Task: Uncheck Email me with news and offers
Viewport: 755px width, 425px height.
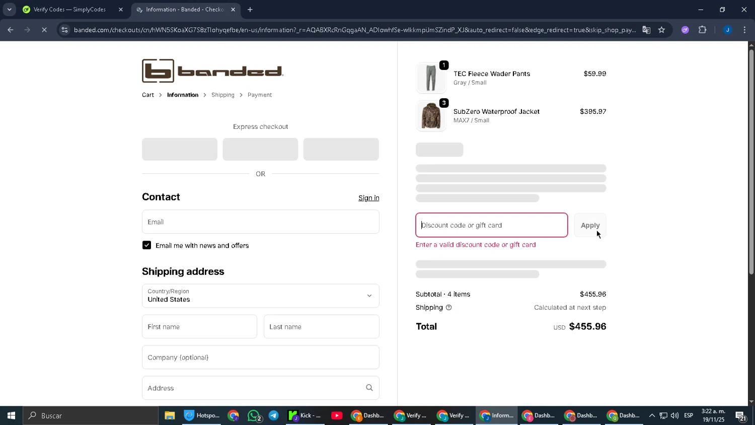Action: (x=146, y=245)
